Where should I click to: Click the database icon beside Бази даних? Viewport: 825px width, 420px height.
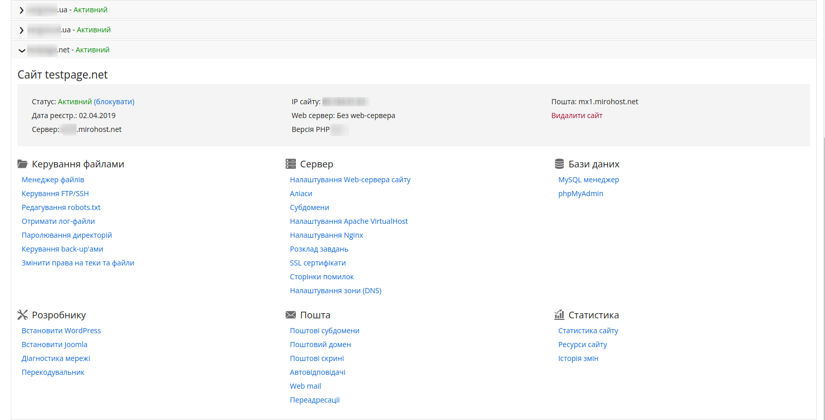[559, 164]
